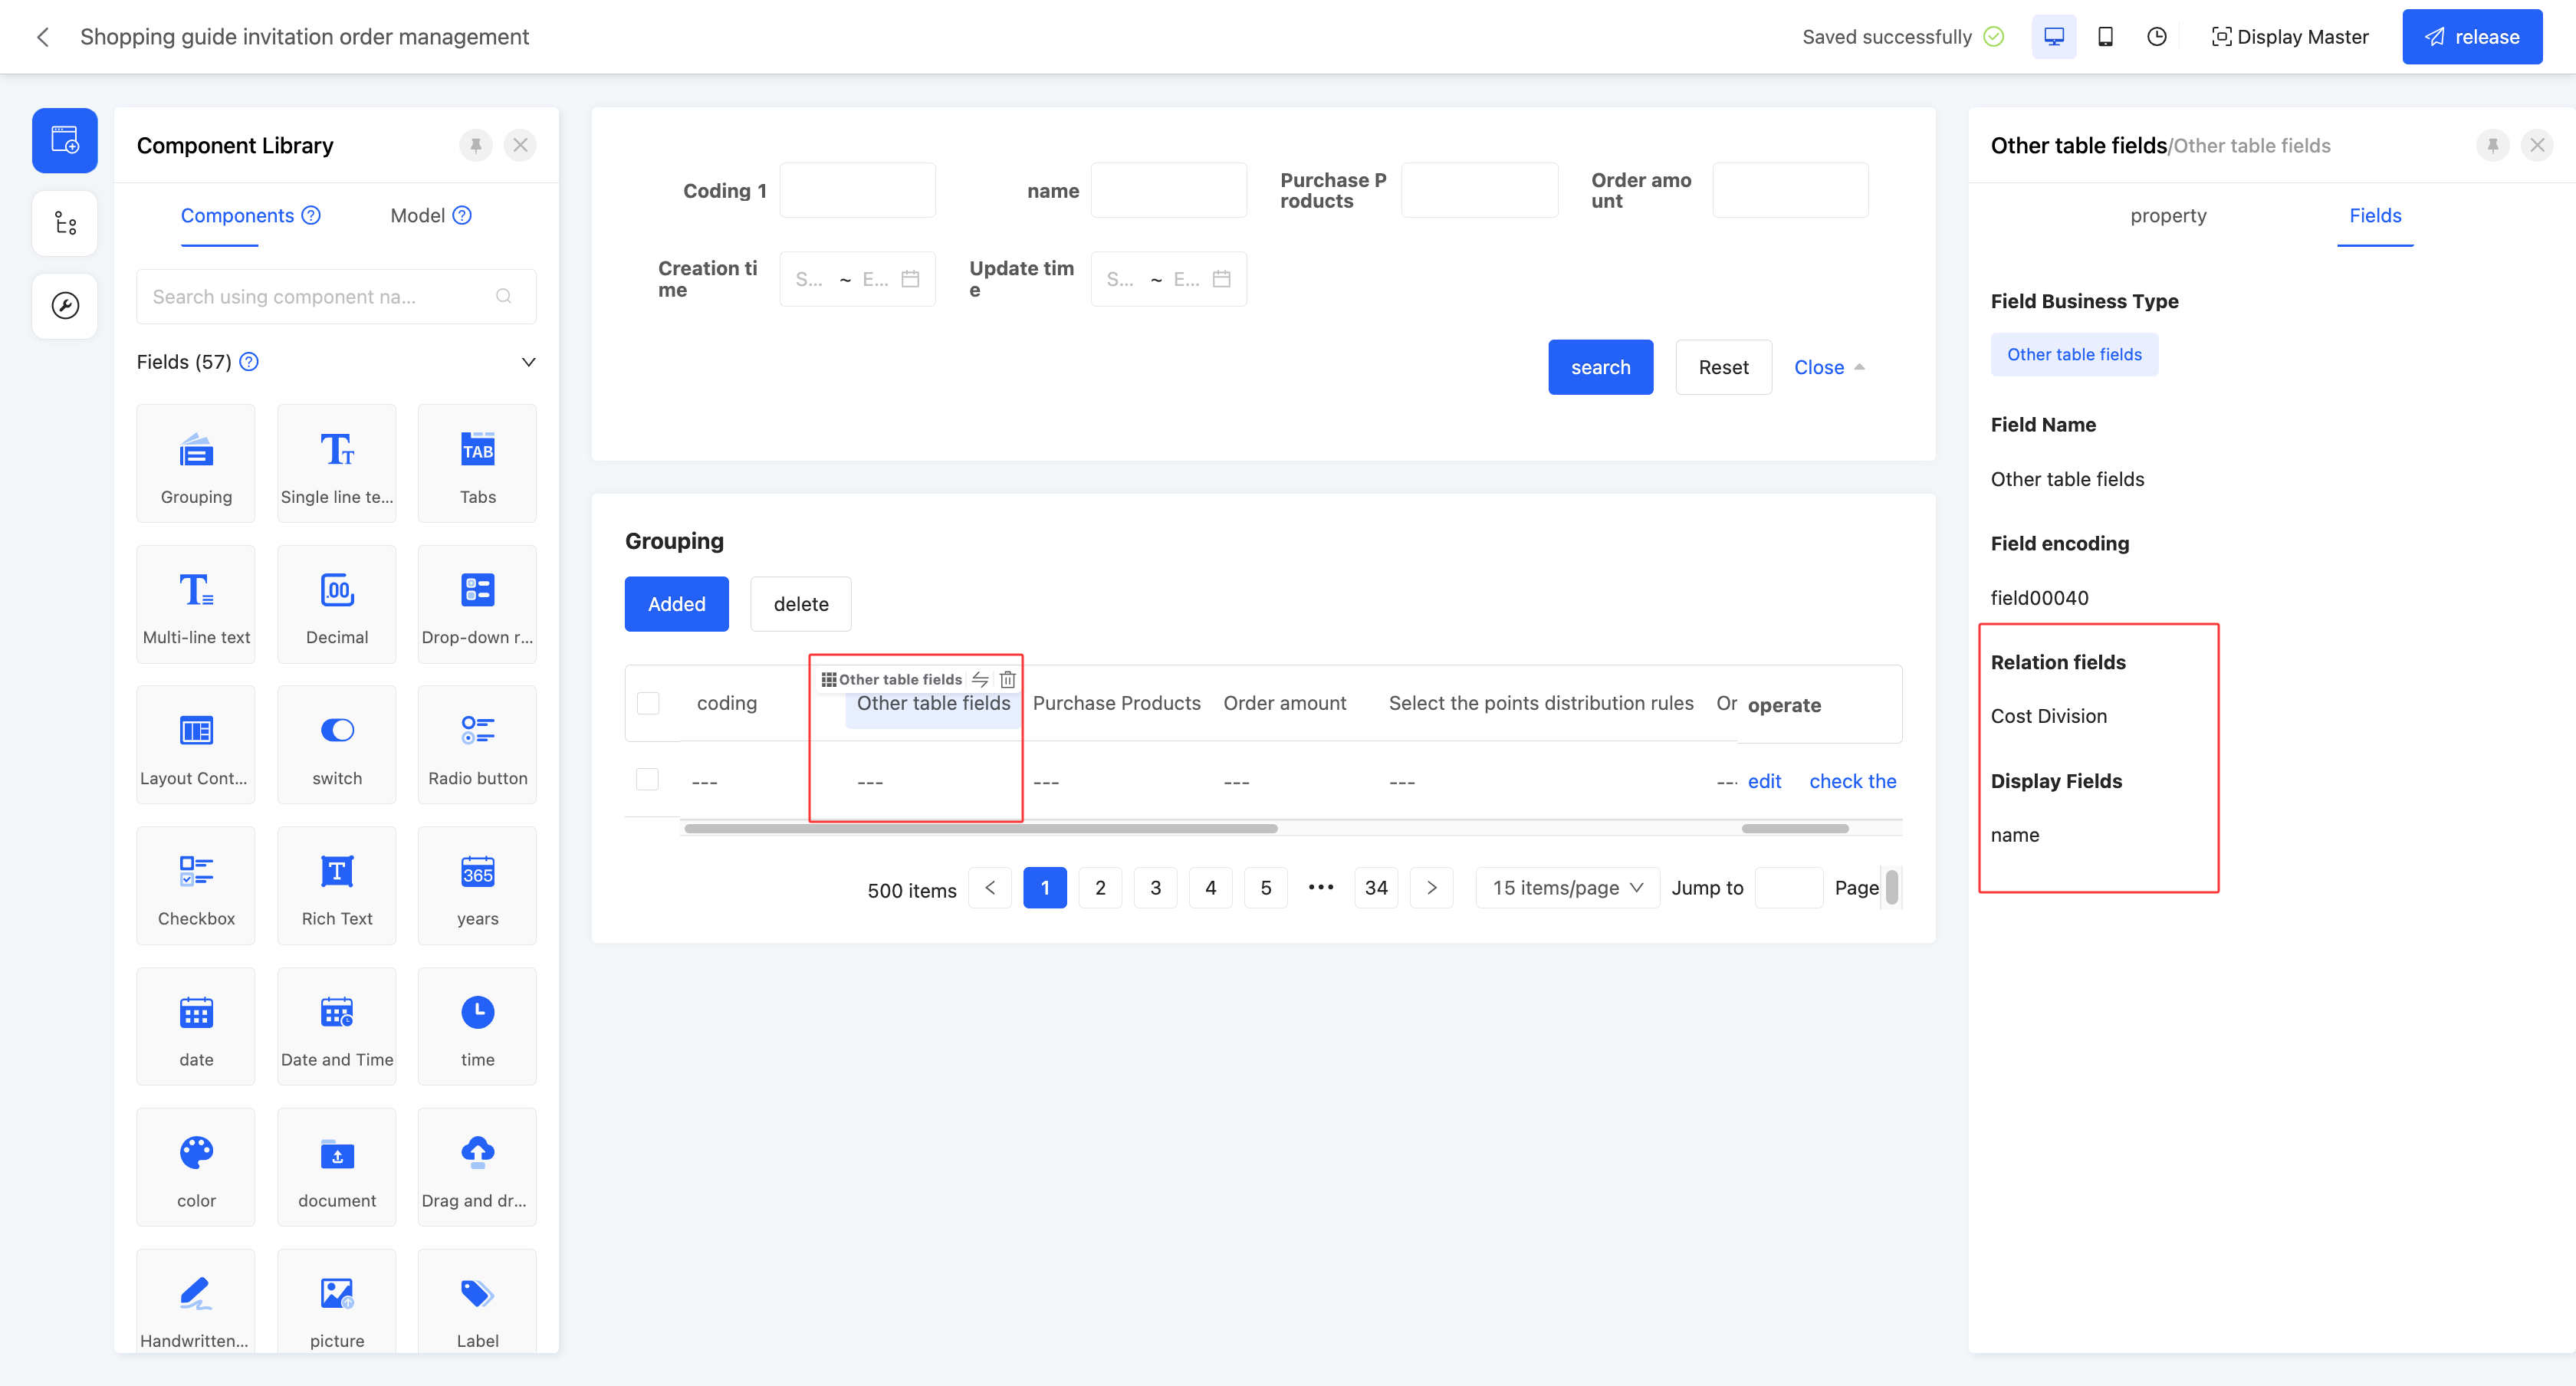Delete the Other table fields column

tap(1008, 679)
